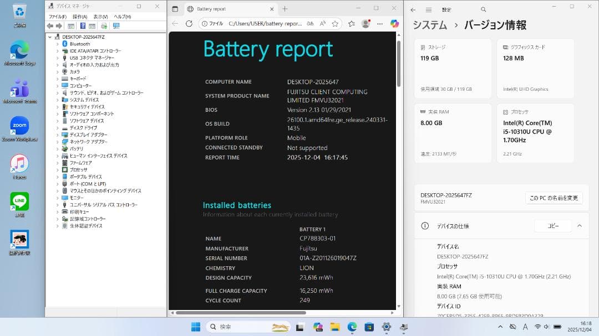Collapse the デバイスの仕様 section chevron
The width and height of the screenshot is (599, 336).
pyautogui.click(x=580, y=225)
